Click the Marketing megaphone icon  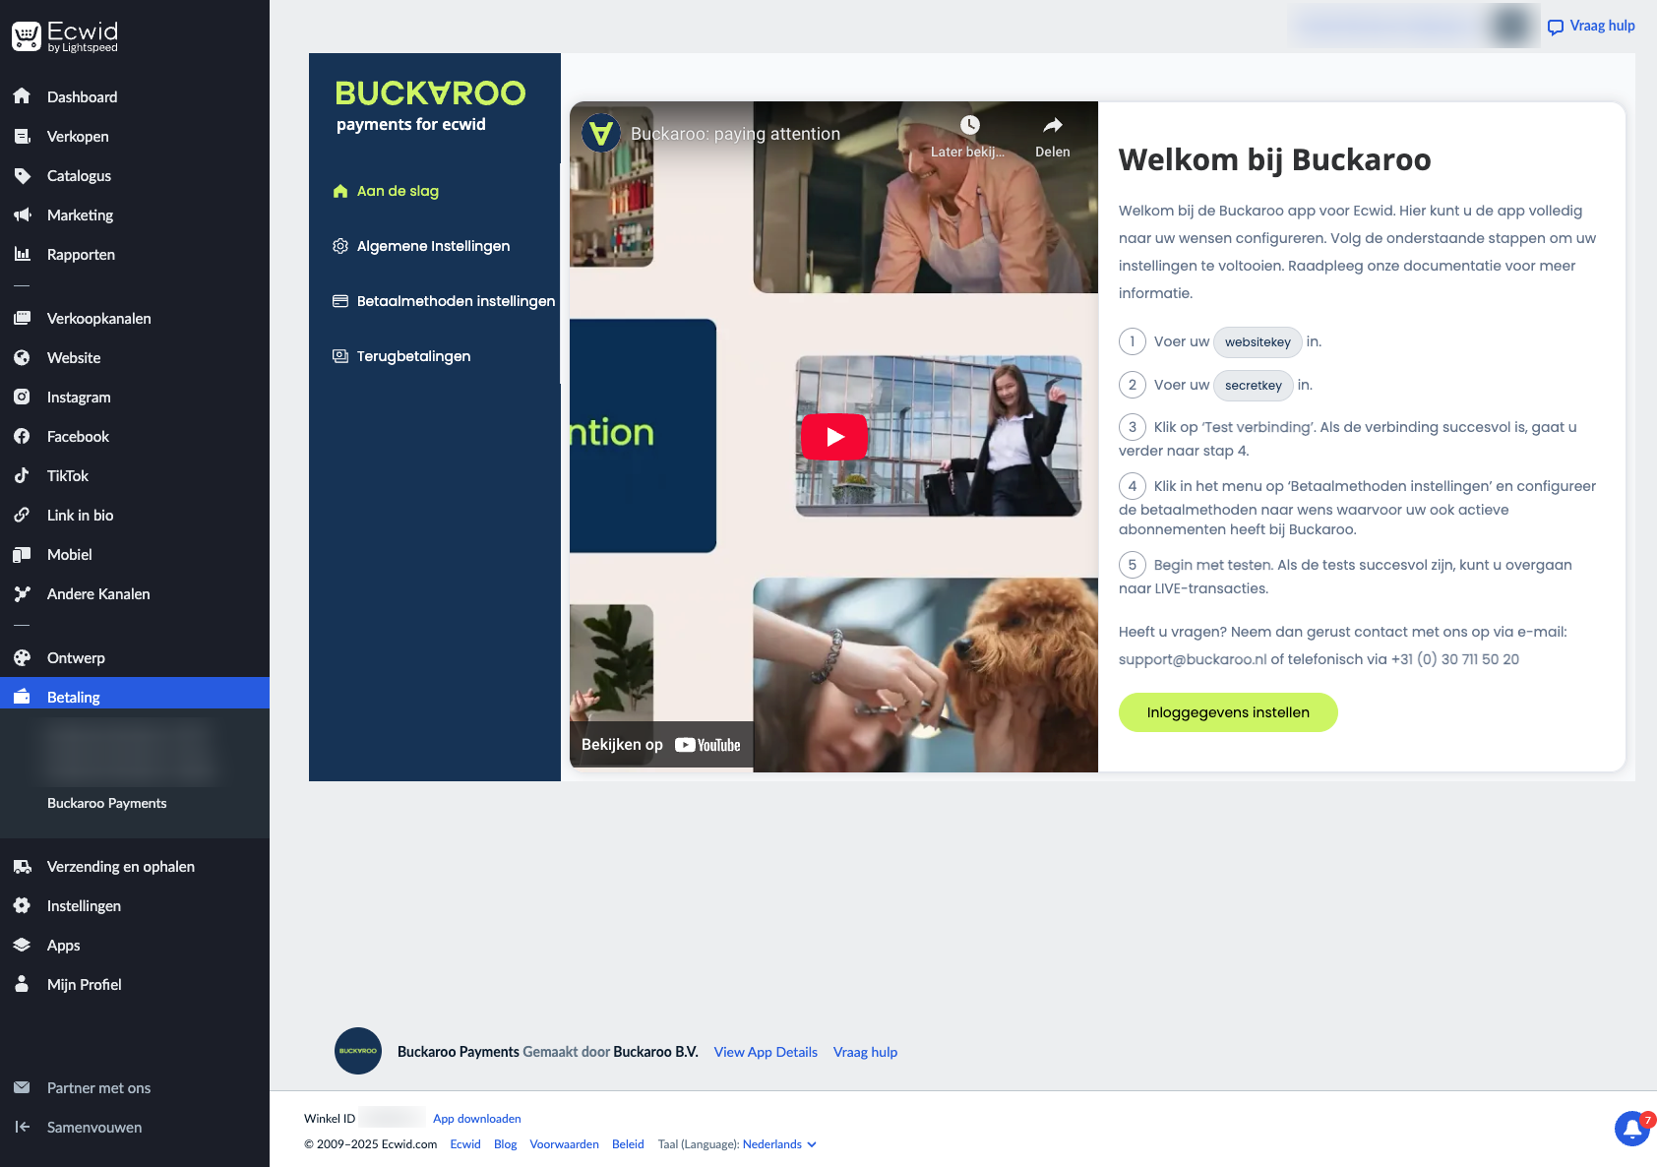[x=22, y=215]
